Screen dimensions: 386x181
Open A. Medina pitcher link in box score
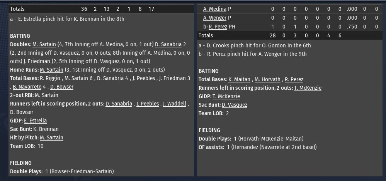click(215, 9)
